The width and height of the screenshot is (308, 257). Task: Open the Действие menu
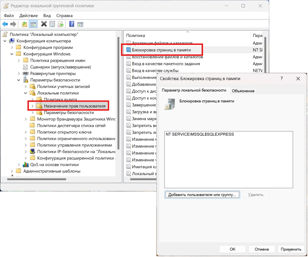[28, 16]
